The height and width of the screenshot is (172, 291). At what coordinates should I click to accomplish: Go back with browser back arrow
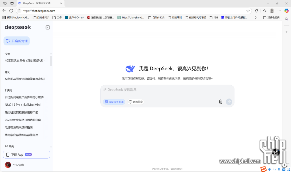[x=4, y=11]
